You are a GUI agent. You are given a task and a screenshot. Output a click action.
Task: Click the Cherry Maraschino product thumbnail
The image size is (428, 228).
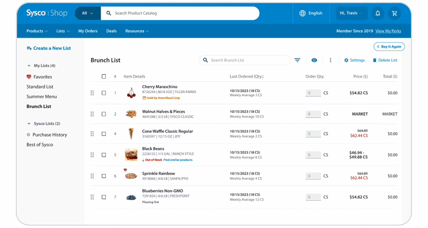tap(131, 93)
